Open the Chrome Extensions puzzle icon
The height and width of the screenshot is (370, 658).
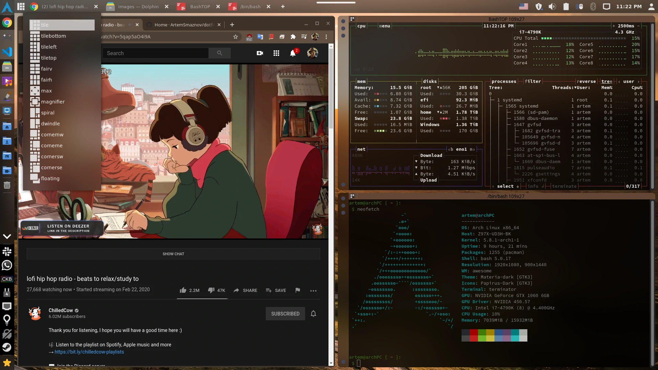point(293,37)
